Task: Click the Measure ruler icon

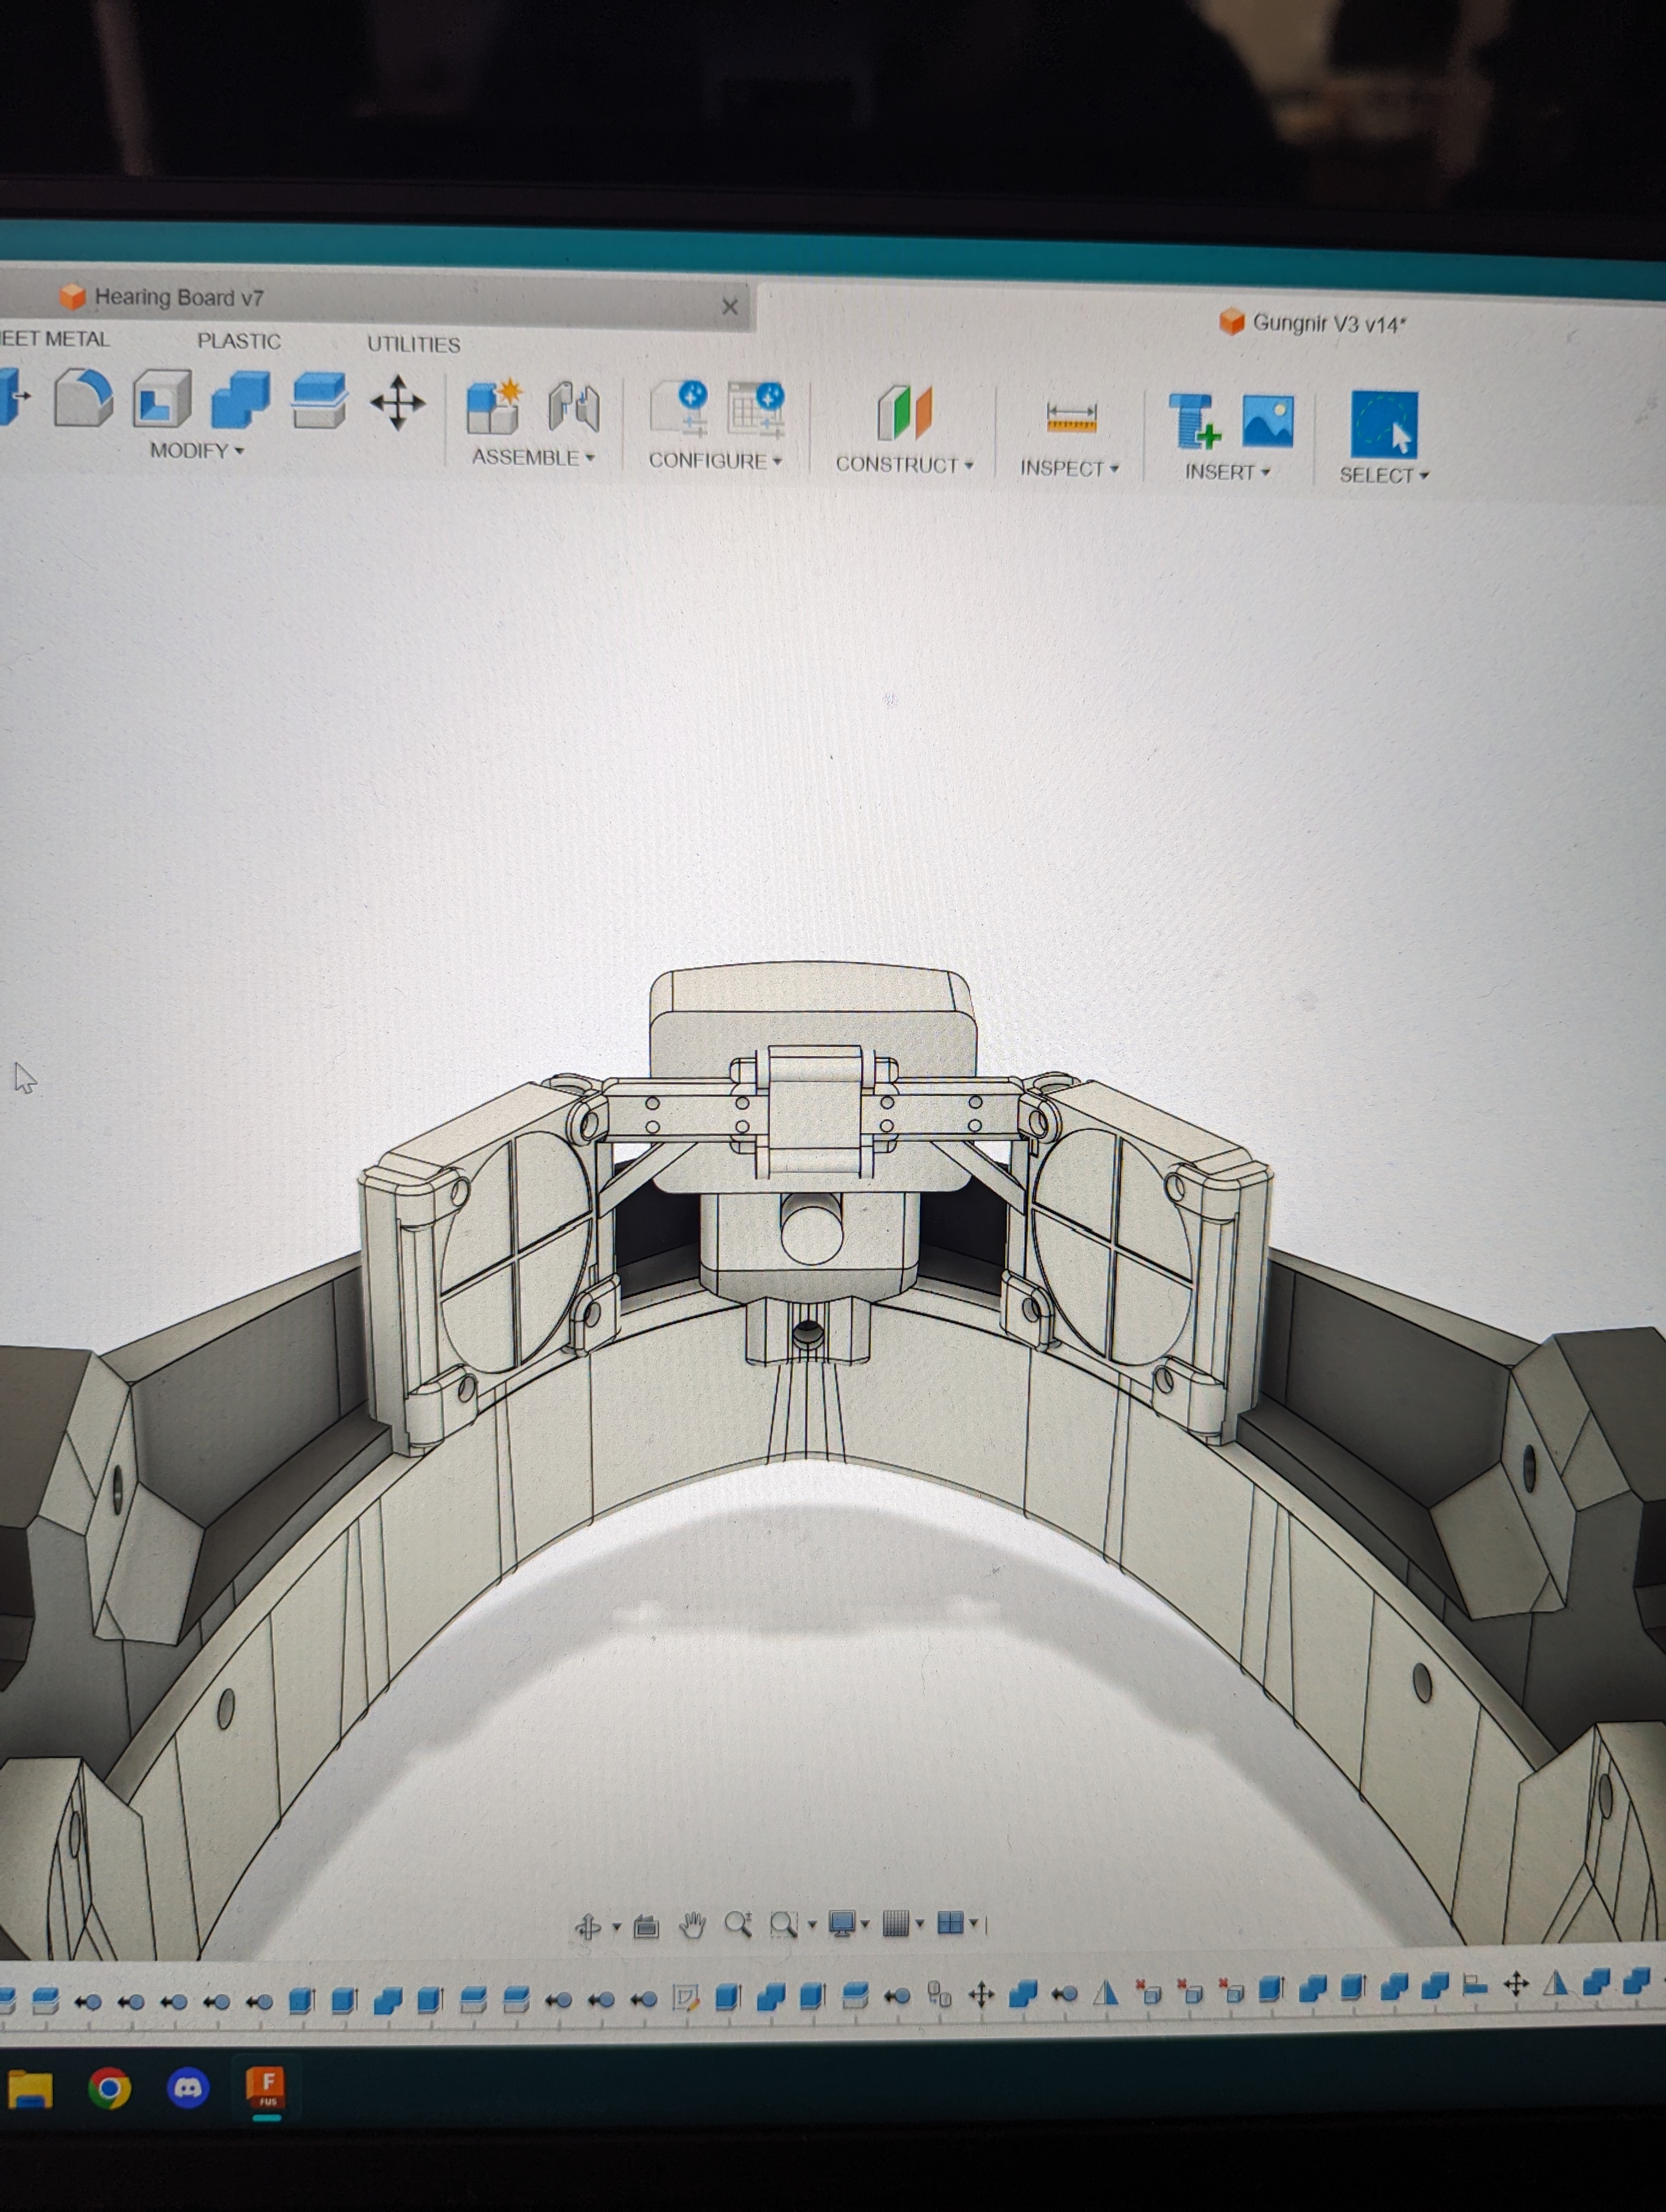Action: [x=1071, y=416]
